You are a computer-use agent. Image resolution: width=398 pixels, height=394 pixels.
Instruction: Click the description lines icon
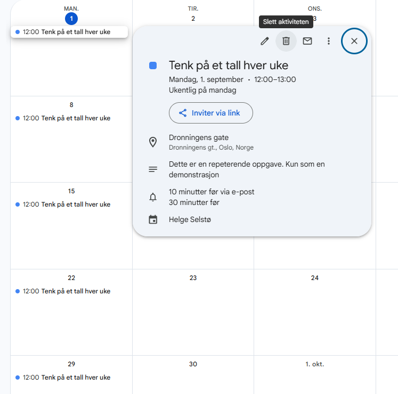(x=153, y=169)
